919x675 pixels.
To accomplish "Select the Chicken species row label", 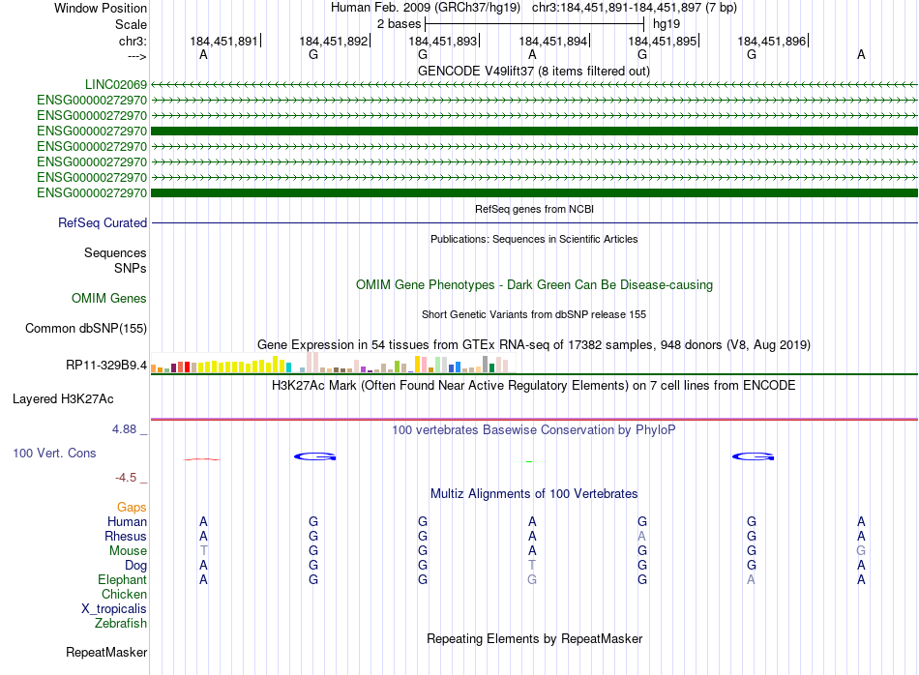I will (x=124, y=594).
